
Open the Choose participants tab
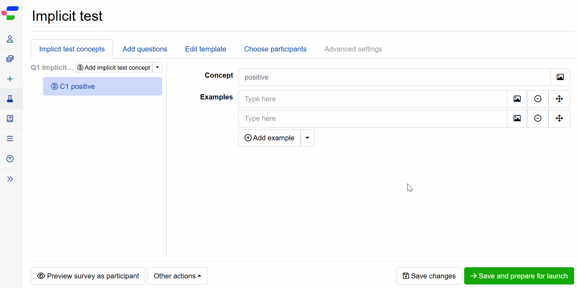click(x=275, y=49)
